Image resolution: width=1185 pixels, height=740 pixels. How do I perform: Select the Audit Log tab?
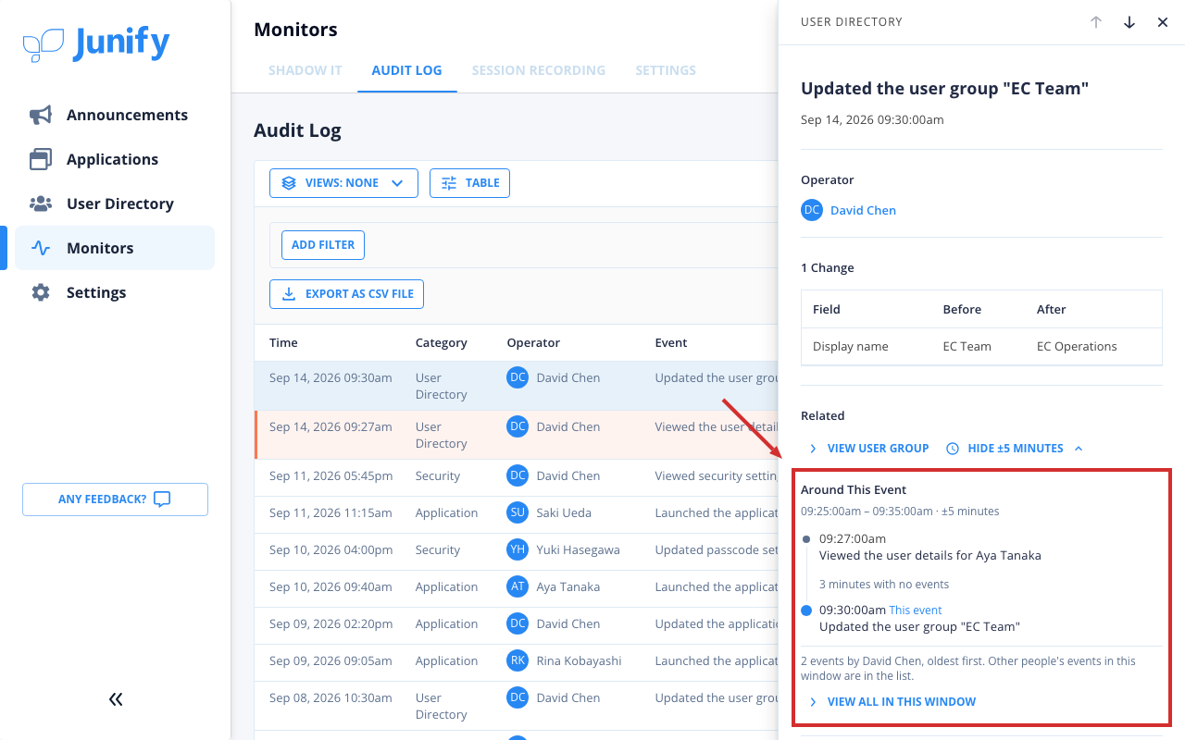pyautogui.click(x=406, y=70)
